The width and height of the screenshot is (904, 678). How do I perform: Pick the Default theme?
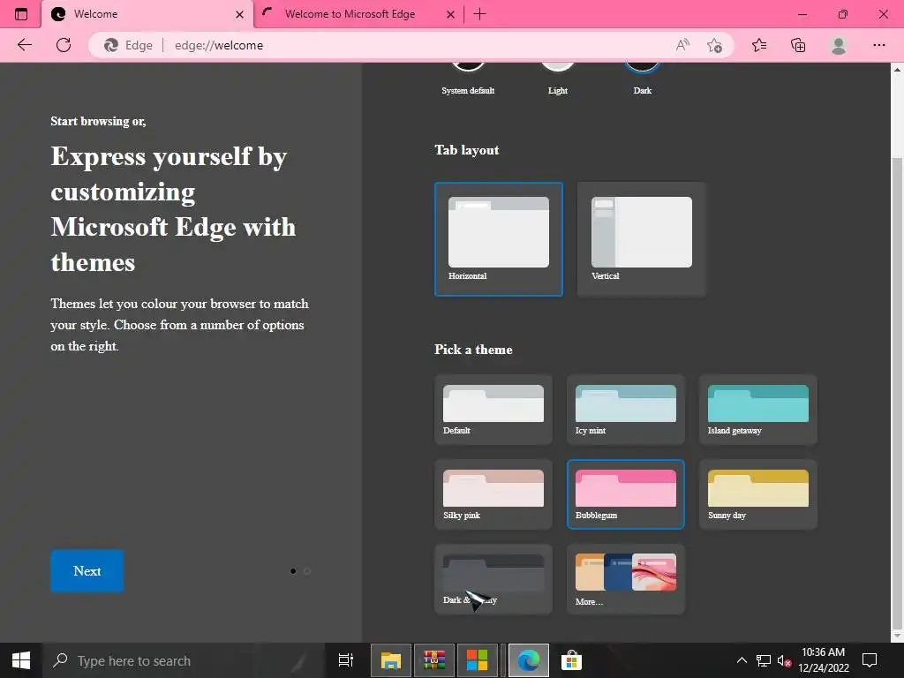(493, 410)
